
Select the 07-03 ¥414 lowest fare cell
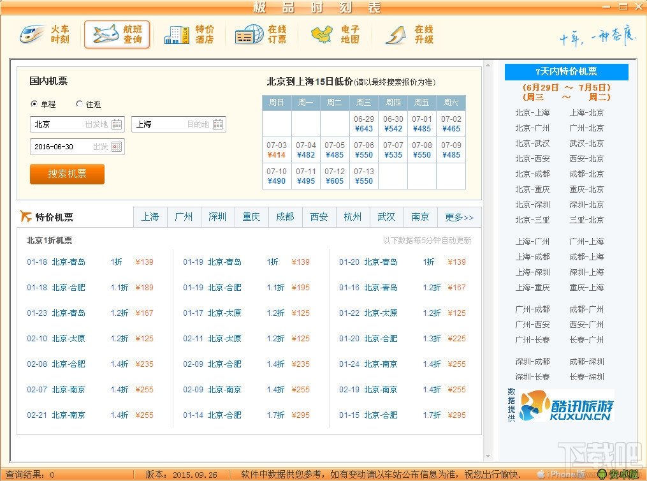click(277, 150)
